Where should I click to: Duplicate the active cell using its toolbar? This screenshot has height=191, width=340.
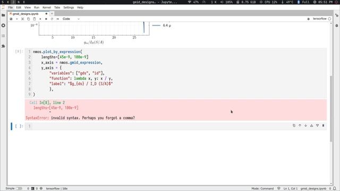[294, 125]
